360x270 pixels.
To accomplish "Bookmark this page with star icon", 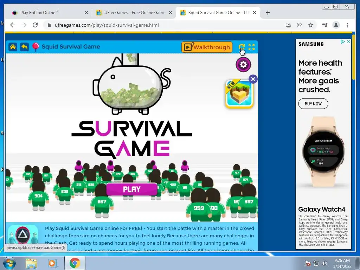I will 311,25.
